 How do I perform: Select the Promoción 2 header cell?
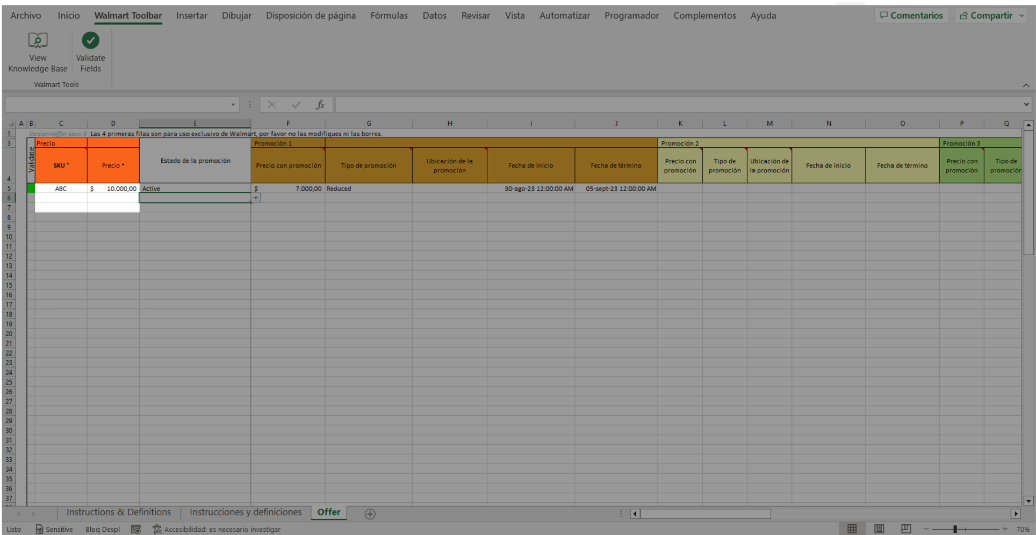(798, 143)
